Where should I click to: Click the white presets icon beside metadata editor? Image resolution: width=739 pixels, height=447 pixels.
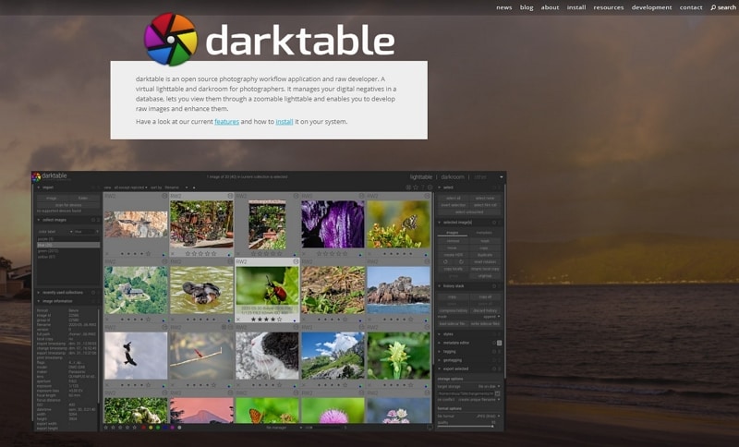499,343
